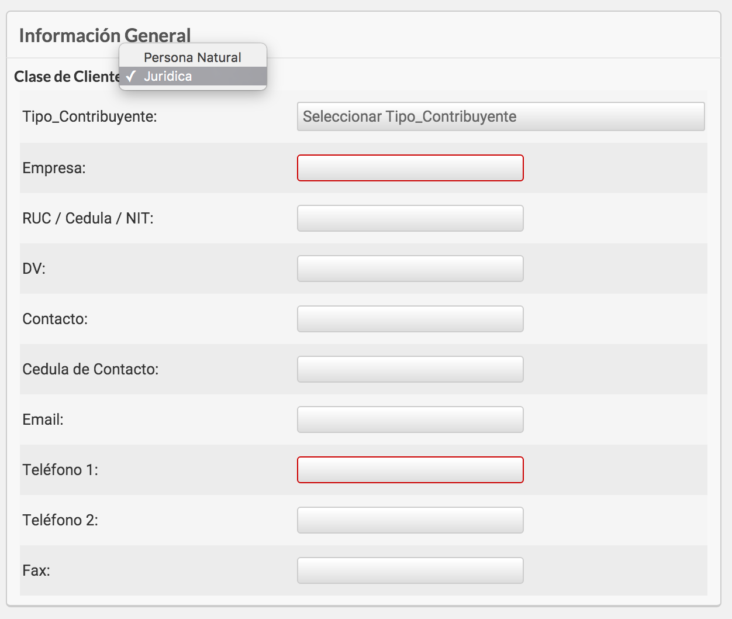The image size is (732, 619).
Task: Click the Empresa label
Action: point(54,168)
